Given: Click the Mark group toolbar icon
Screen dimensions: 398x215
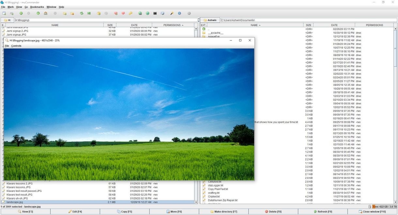Looking at the screenshot, I should click(65, 13).
